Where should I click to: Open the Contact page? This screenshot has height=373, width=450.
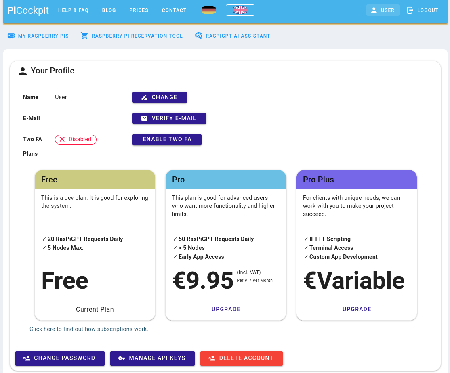click(x=174, y=10)
